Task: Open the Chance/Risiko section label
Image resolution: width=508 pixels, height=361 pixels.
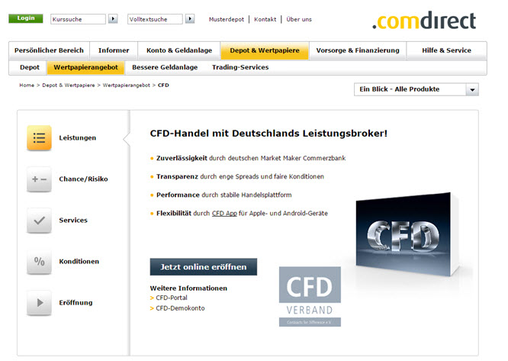Action: click(83, 179)
